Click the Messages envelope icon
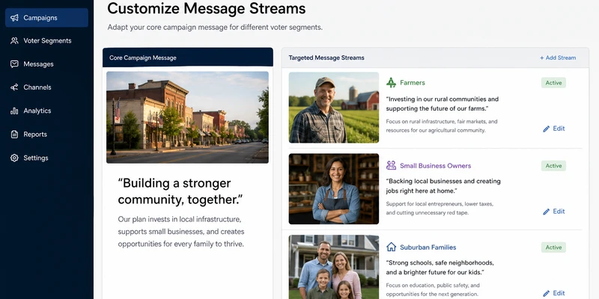This screenshot has height=299, width=599. pyautogui.click(x=14, y=64)
